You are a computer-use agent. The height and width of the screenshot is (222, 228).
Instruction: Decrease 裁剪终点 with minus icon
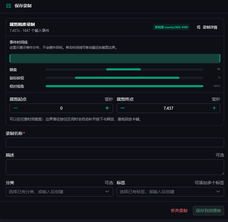[x=123, y=108]
